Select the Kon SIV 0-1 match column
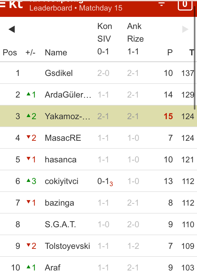This screenshot has width=197, height=276. tap(105, 39)
